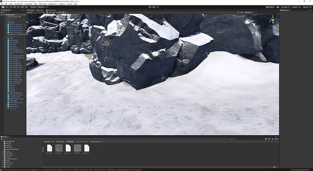Click the scene camera settings icon

(x=242, y=12)
